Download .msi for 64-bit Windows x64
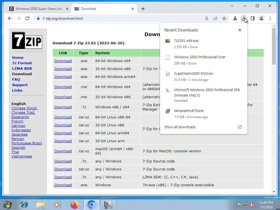 63,87
